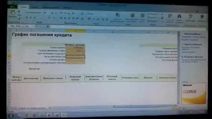Click the Insert Function fx icon
This screenshot has width=212, height=119.
click(48, 26)
